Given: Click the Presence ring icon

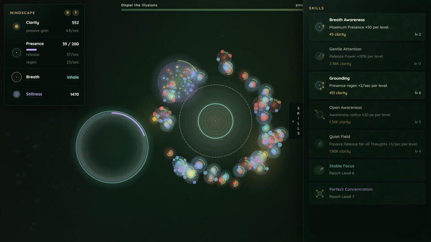Looking at the screenshot, I should pos(17,53).
